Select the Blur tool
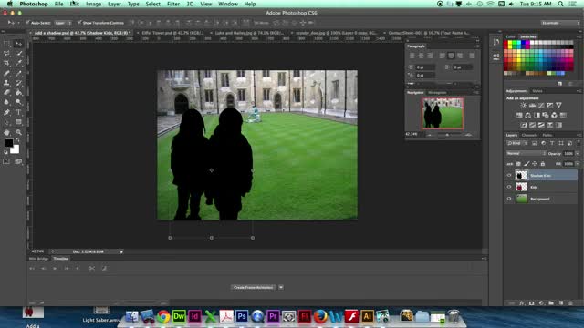 6,102
